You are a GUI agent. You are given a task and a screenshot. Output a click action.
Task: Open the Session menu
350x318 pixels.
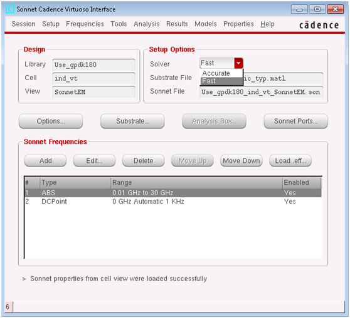pyautogui.click(x=23, y=24)
